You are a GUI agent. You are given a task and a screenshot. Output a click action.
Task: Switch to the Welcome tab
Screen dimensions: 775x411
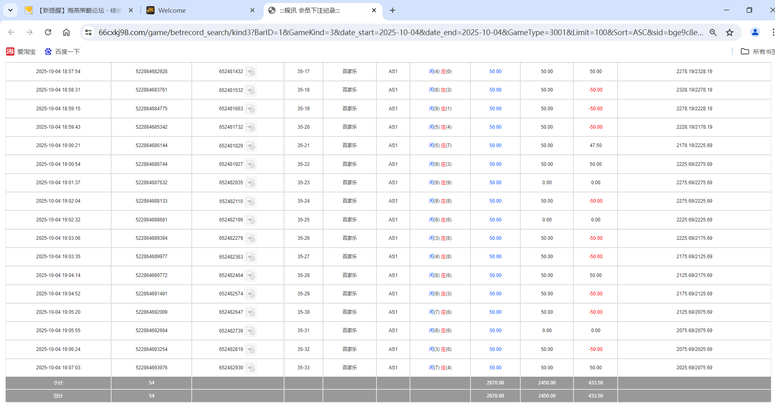pos(172,10)
